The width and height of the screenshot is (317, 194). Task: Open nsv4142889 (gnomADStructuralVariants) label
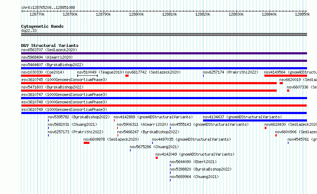click(153, 117)
